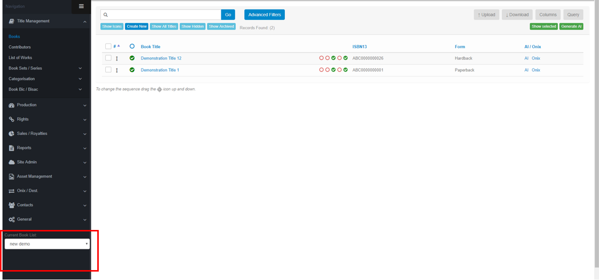Click the green status check for Demonstration Title 1
The image size is (599, 280).
(132, 70)
